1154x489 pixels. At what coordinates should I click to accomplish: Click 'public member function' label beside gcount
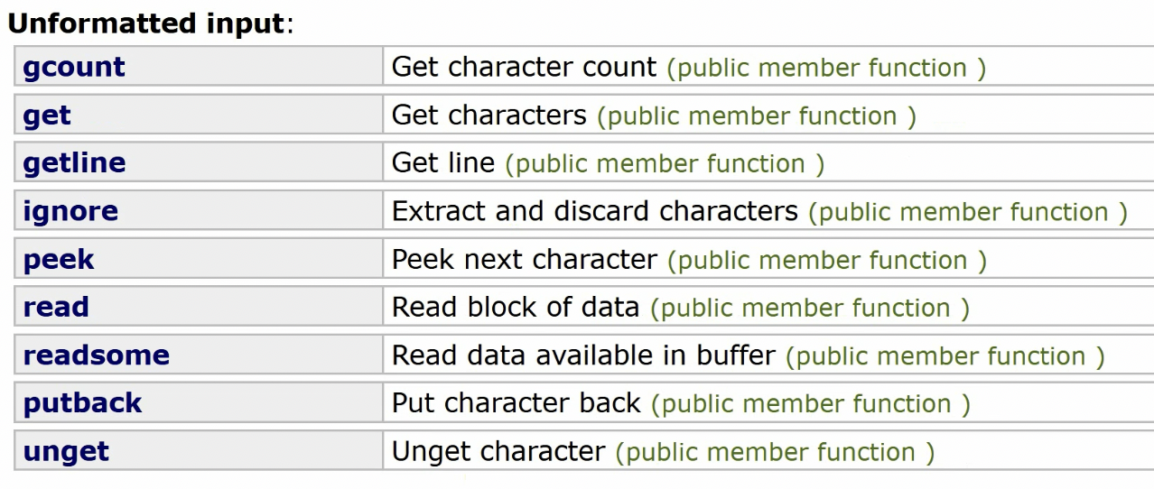coord(825,69)
